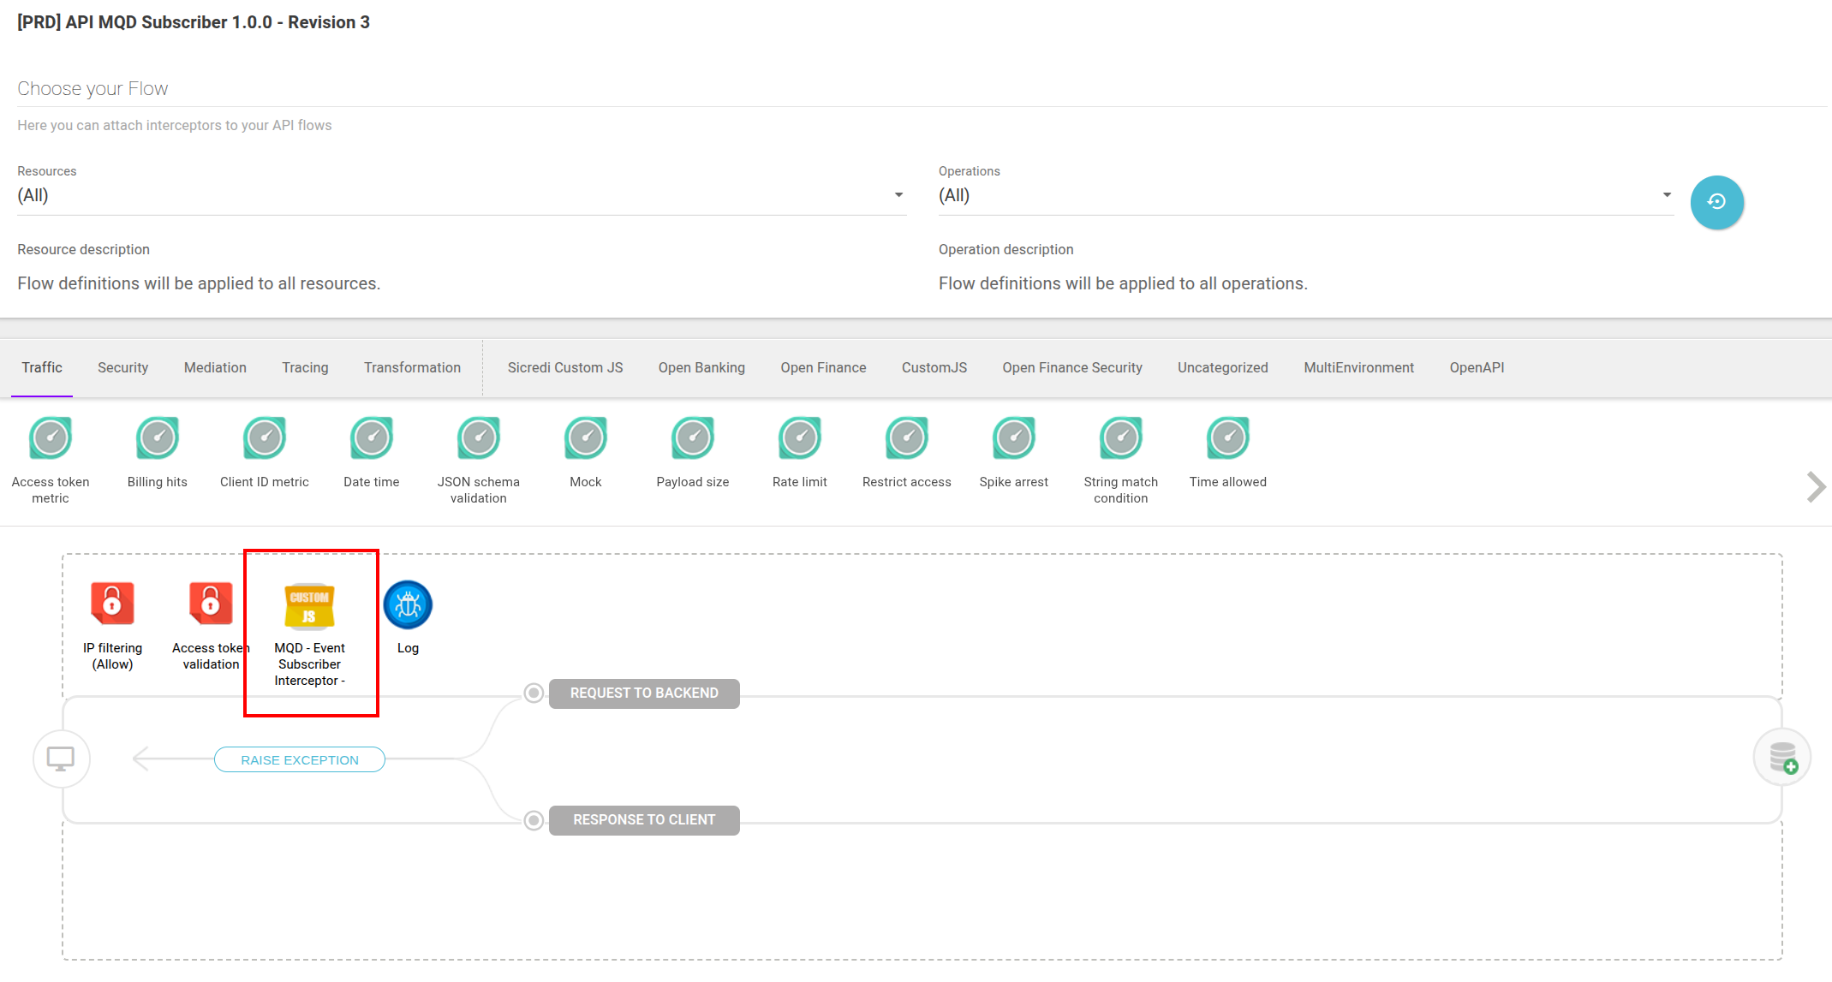The image size is (1832, 982).
Task: Expand the Operations dropdown
Action: pyautogui.click(x=1667, y=195)
